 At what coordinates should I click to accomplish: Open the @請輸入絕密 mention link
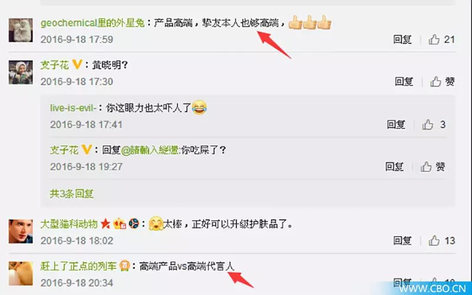tap(150, 150)
